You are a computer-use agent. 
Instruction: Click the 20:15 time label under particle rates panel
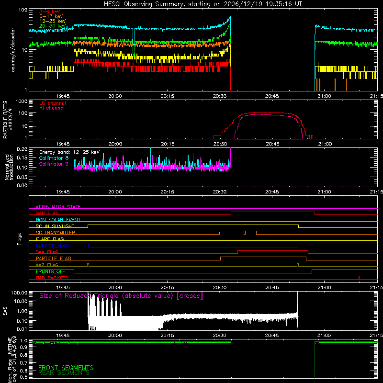(x=168, y=144)
